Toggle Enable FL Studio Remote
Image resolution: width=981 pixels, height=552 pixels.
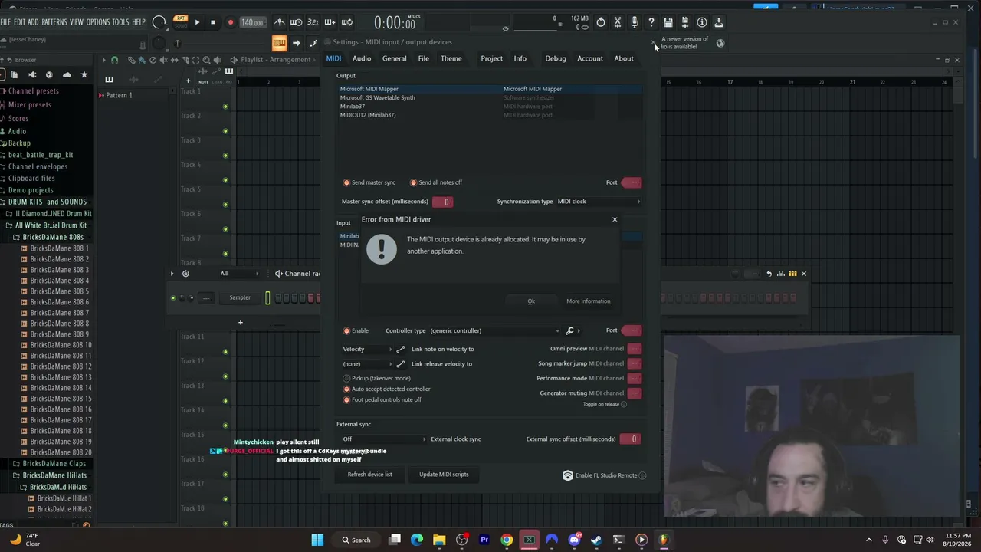click(x=605, y=475)
